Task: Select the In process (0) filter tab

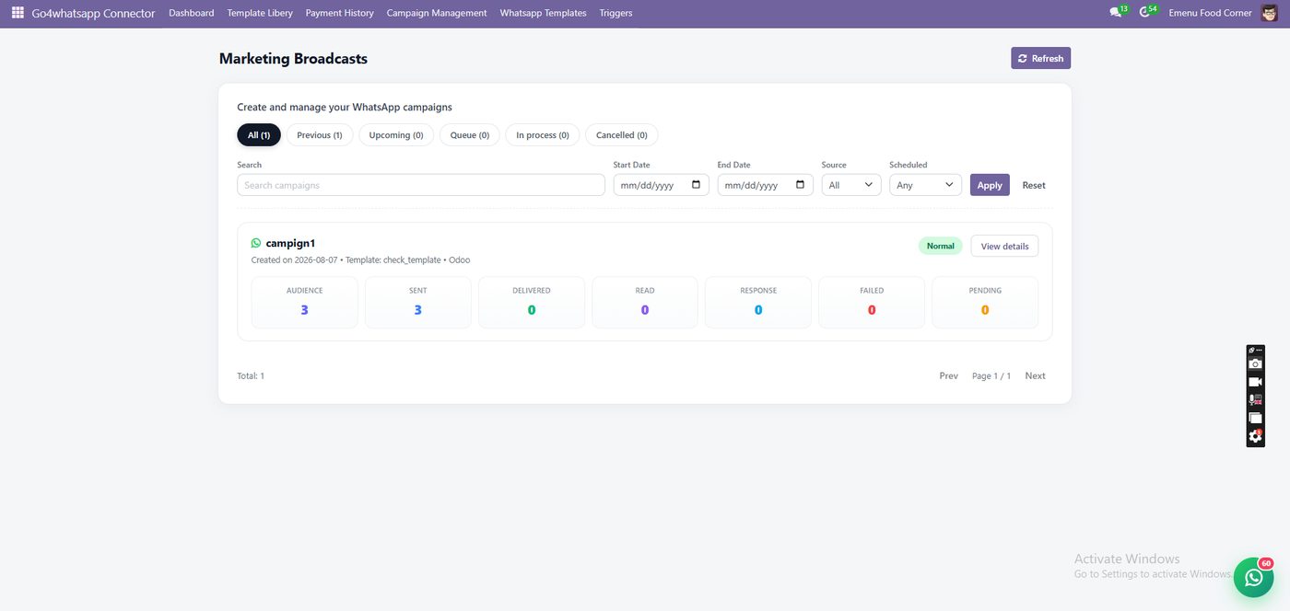Action: click(x=543, y=135)
